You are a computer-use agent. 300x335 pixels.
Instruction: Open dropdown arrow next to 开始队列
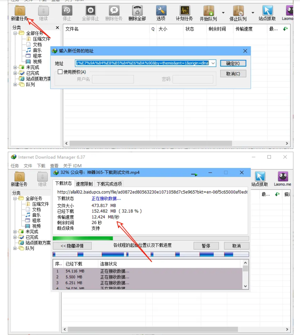[223, 13]
